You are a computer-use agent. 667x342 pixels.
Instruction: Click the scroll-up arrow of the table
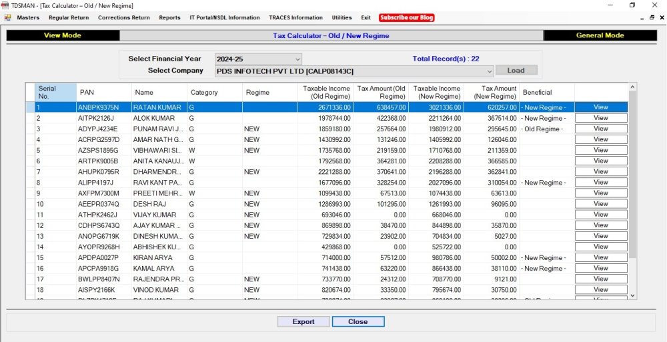pos(632,87)
